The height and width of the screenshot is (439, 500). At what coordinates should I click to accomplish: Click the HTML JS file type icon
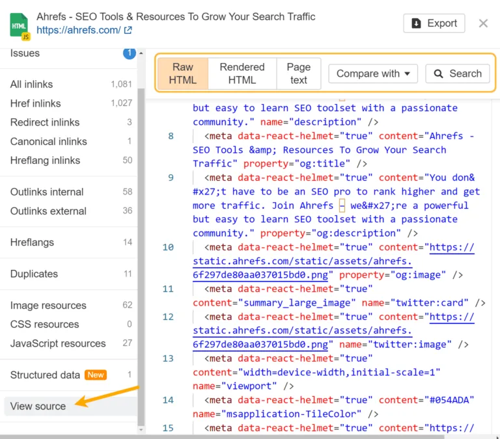(x=20, y=27)
